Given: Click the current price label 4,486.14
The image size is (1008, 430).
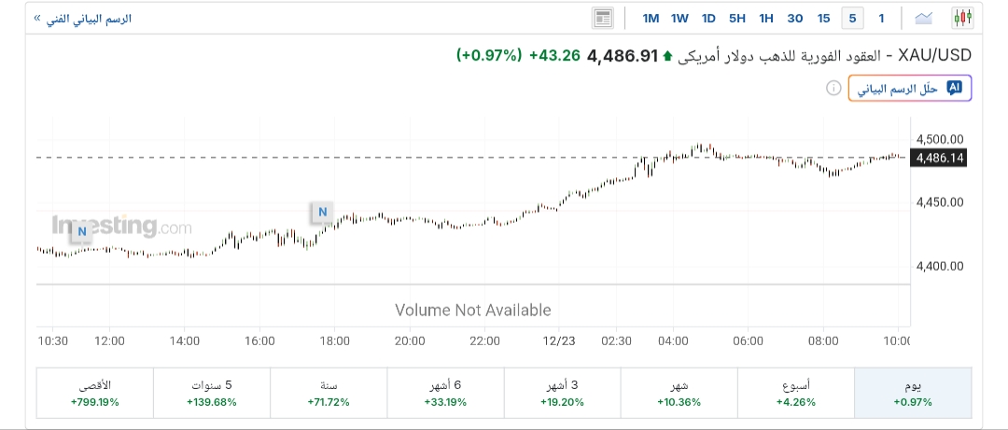Looking at the screenshot, I should tap(941, 158).
